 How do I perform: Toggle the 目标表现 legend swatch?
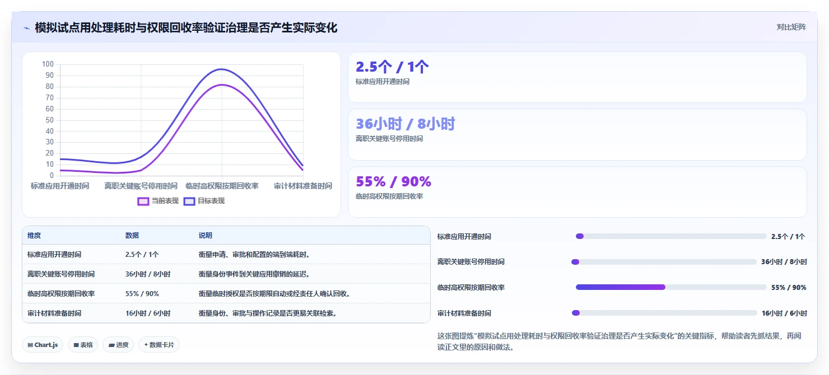pyautogui.click(x=189, y=201)
